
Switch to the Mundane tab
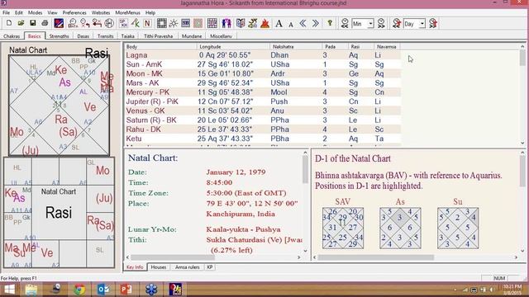pos(192,36)
